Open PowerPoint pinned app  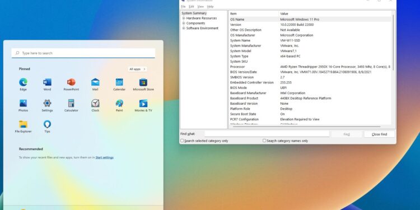pyautogui.click(x=71, y=82)
